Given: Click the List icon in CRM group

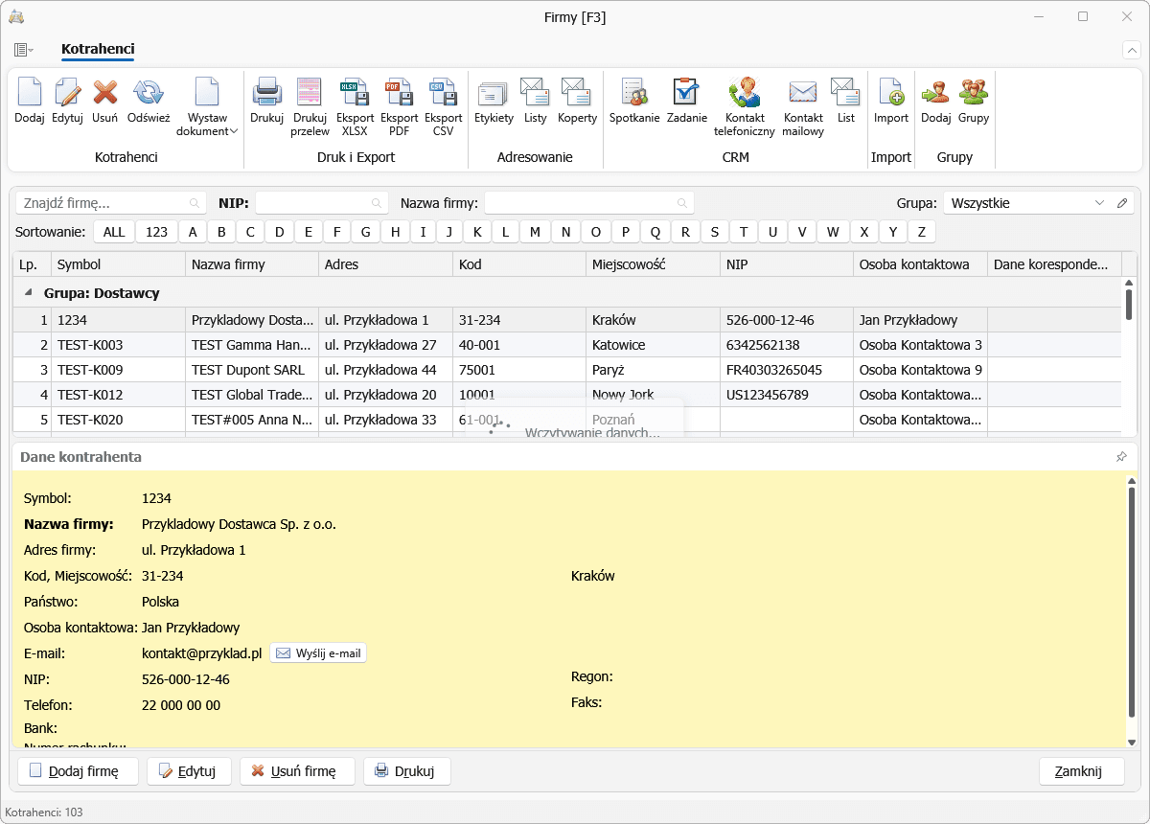Looking at the screenshot, I should (845, 101).
